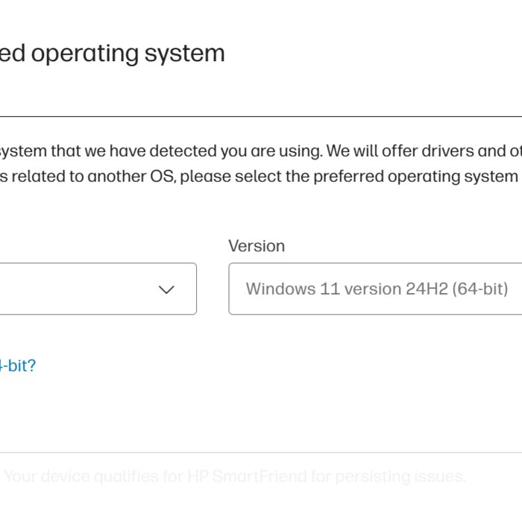The width and height of the screenshot is (522, 522).
Task: Click the faded HP SmartFriend notice text
Action: (x=235, y=476)
